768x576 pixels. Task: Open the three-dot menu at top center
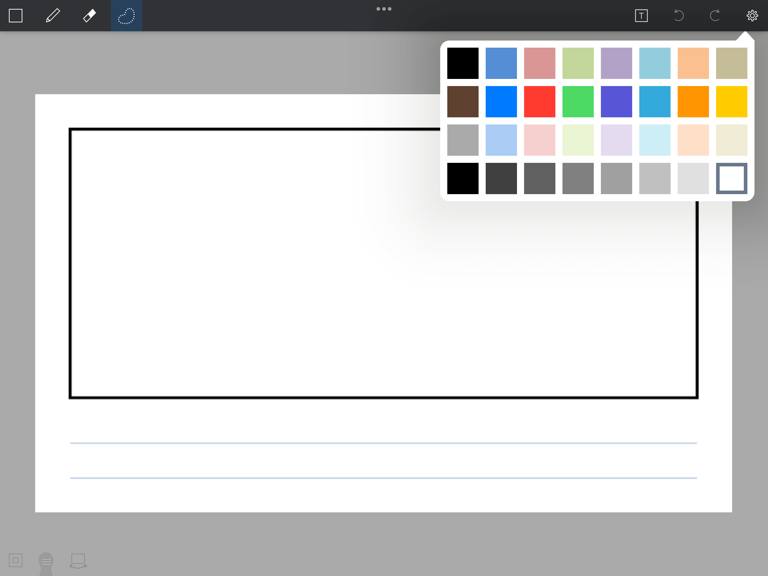pyautogui.click(x=384, y=9)
